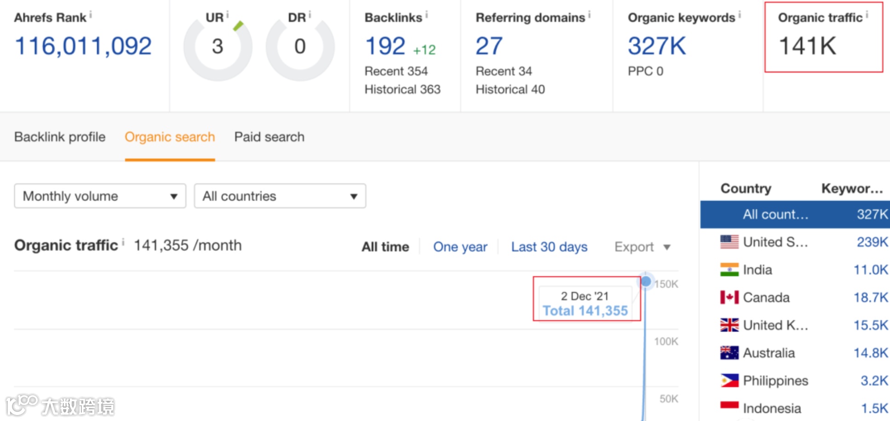Open the 1.5K Indonesia keywords value

(x=874, y=408)
